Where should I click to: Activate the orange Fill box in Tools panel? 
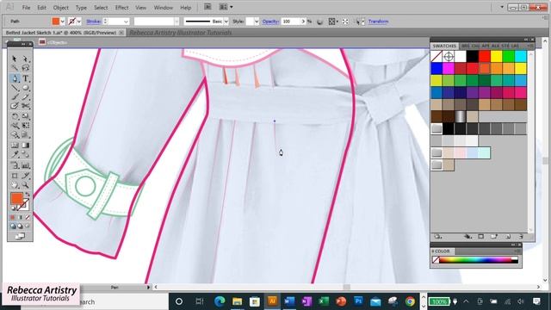16,198
